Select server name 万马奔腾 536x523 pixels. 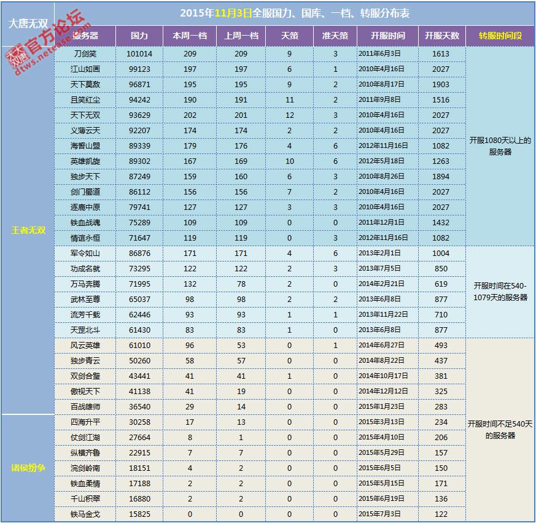click(x=85, y=284)
